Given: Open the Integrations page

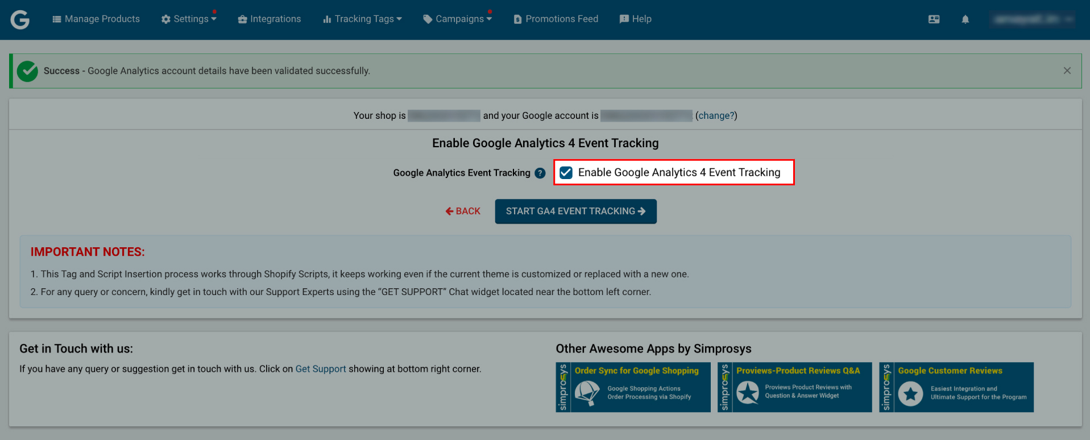Looking at the screenshot, I should [270, 19].
